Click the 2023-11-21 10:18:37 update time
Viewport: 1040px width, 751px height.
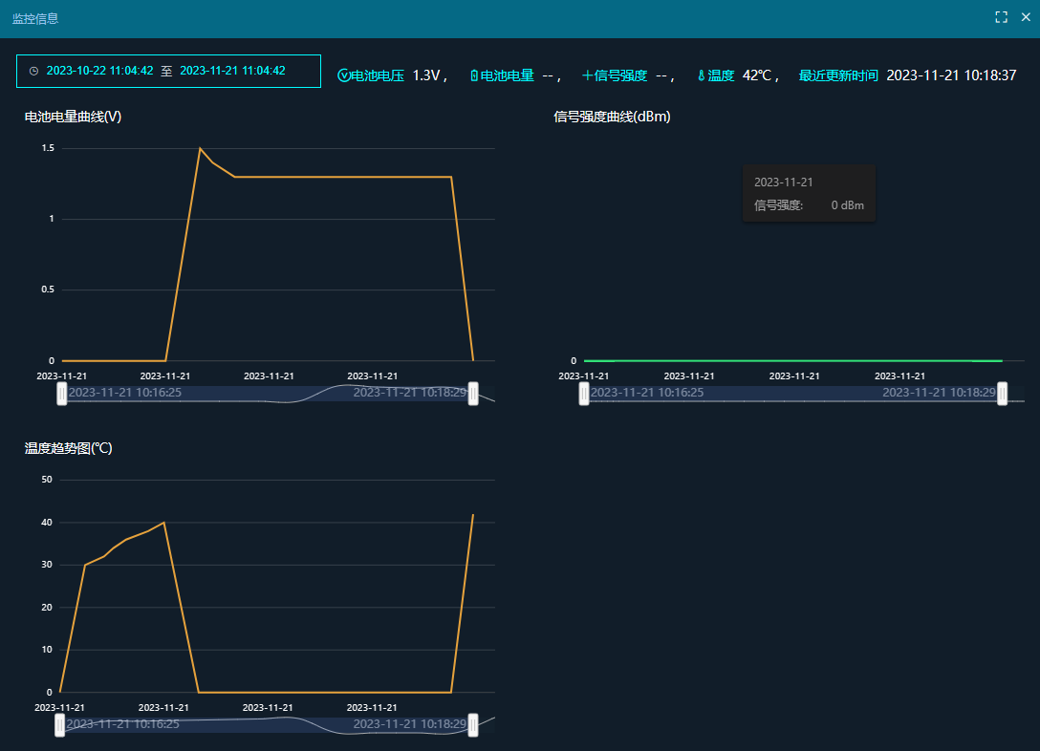(951, 75)
